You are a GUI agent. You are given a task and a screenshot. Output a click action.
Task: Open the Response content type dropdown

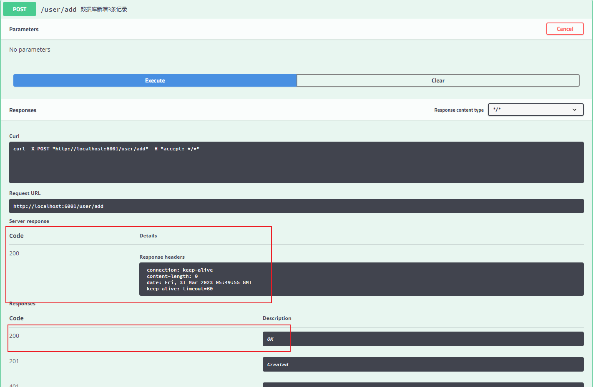[x=535, y=110]
